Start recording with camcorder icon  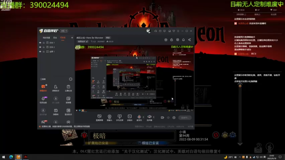click(162, 118)
